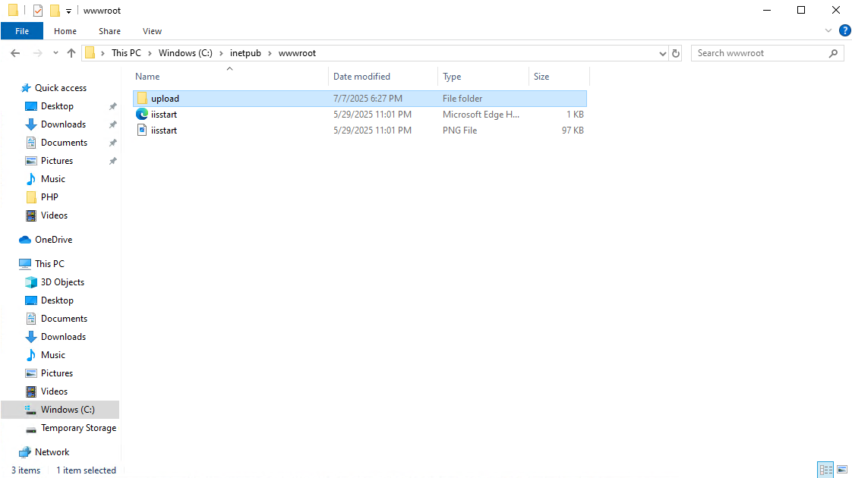Expand chevron after inetpub in breadcrumb
Viewport: 852px width, 478px height.
click(270, 53)
